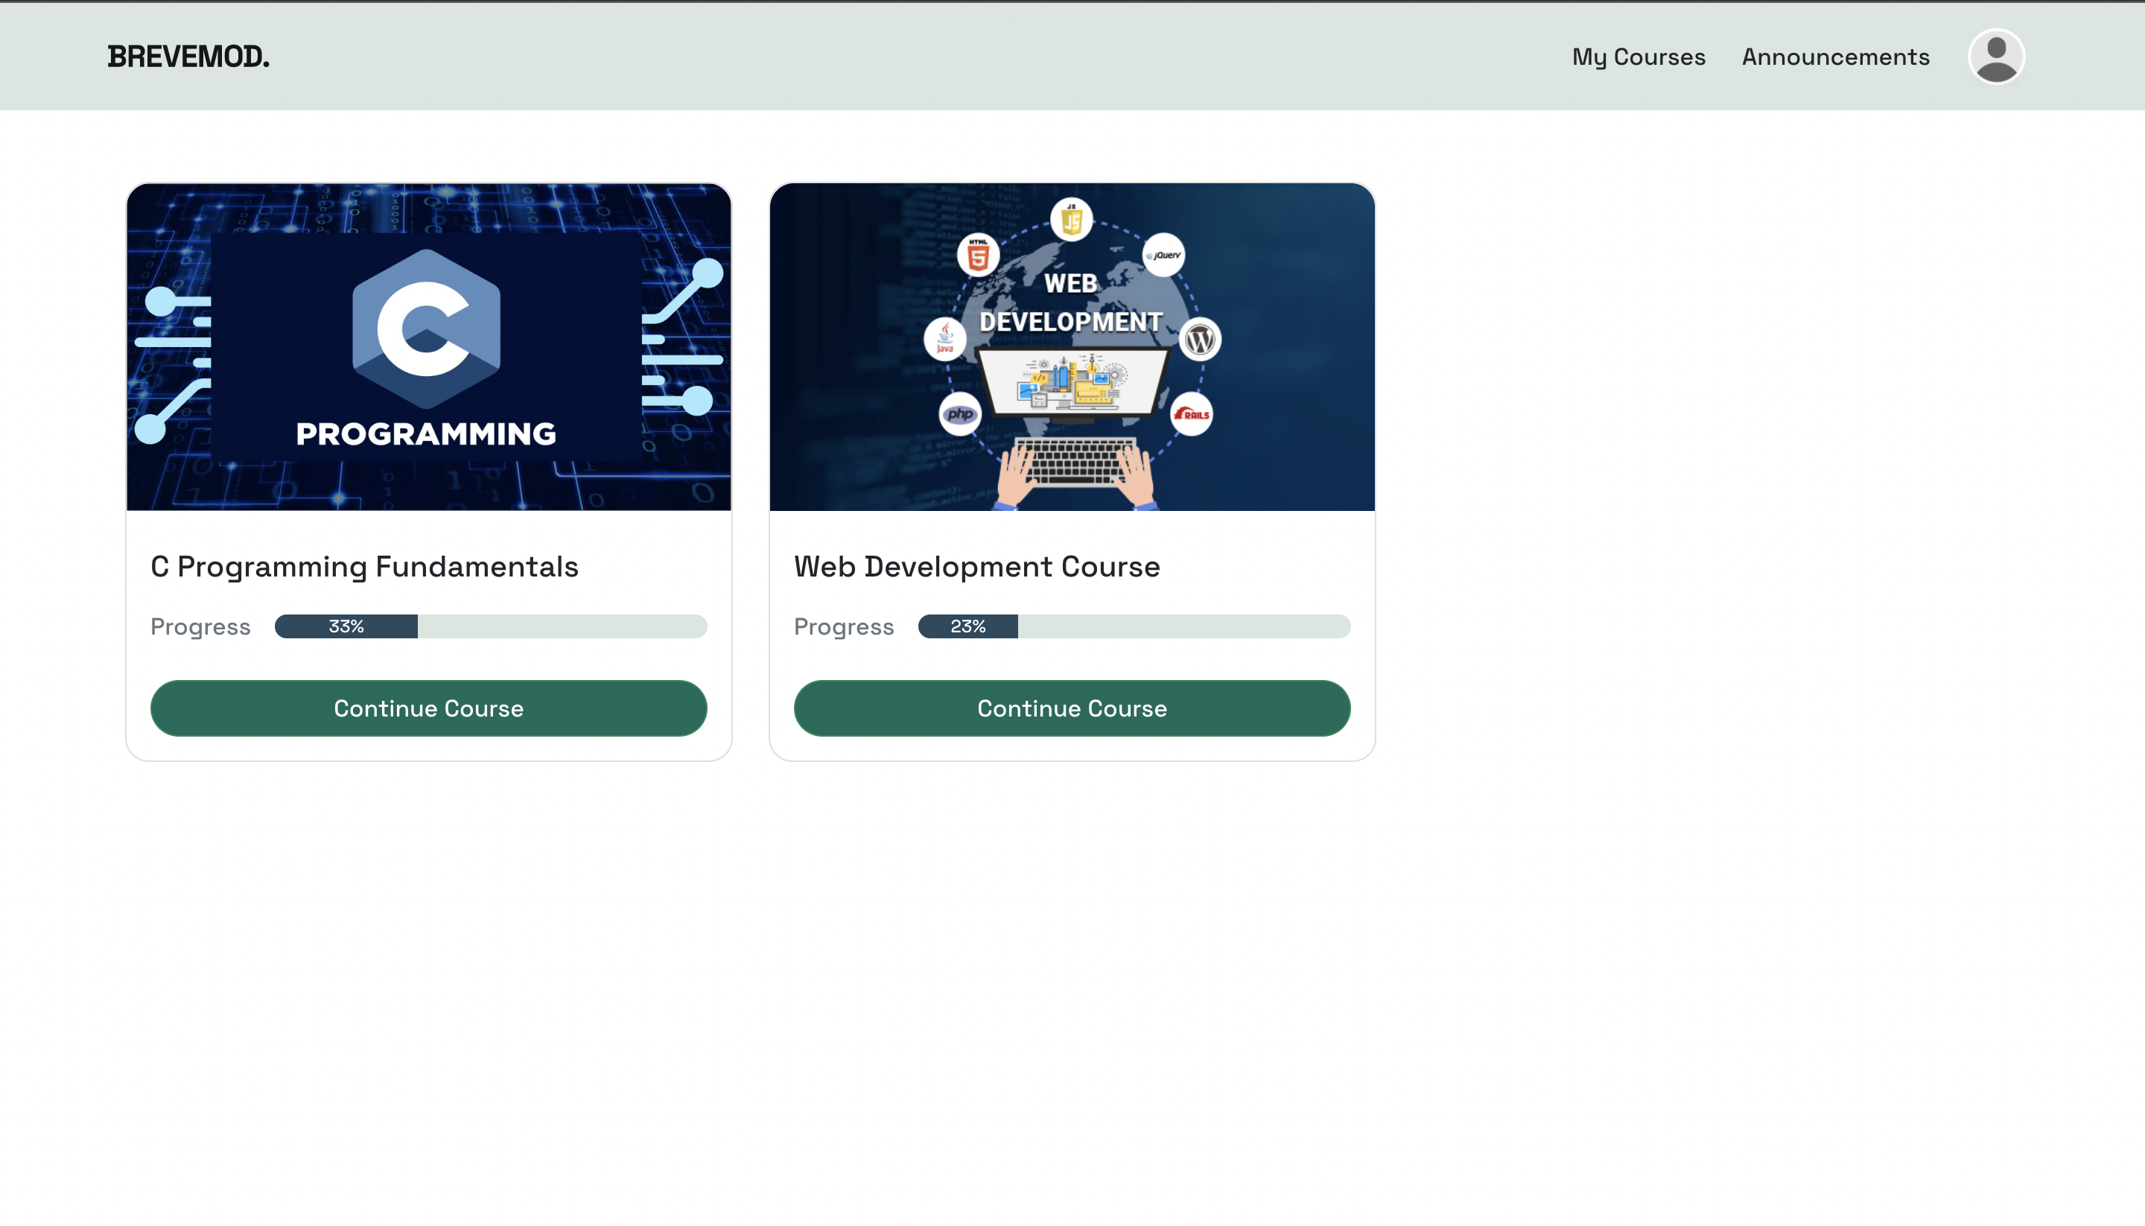Open the Announcements page

point(1835,57)
